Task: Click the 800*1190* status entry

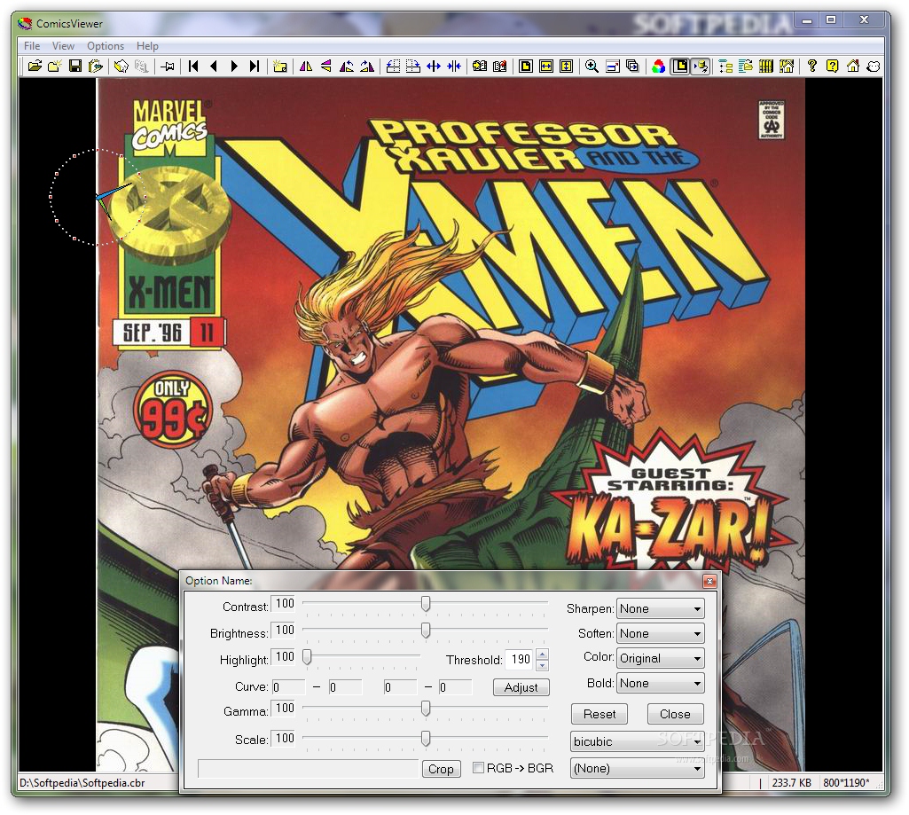Action: click(846, 783)
